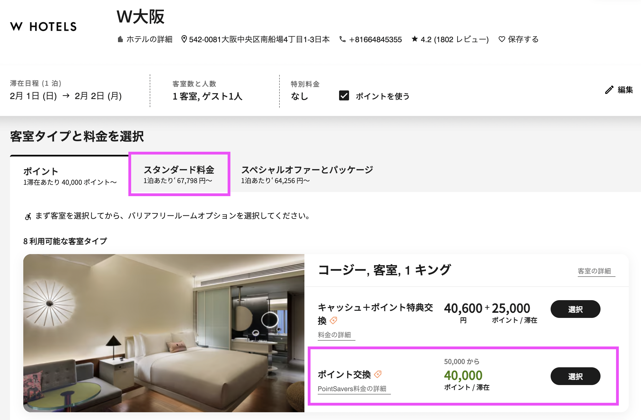Image resolution: width=641 pixels, height=420 pixels.
Task: Open PointSavers料金の詳細 details
Action: pos(353,389)
